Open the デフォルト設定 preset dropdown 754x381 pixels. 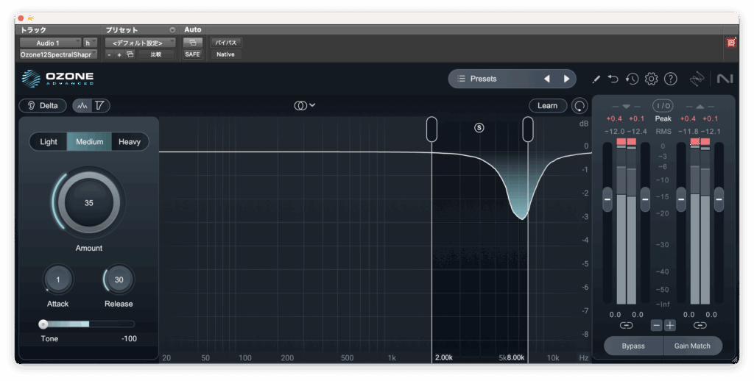point(139,43)
